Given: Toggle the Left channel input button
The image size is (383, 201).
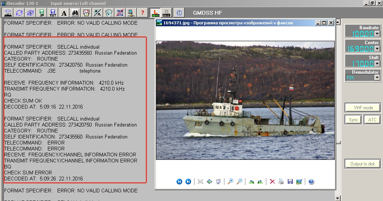Looking at the screenshot, I should tap(155, 13).
